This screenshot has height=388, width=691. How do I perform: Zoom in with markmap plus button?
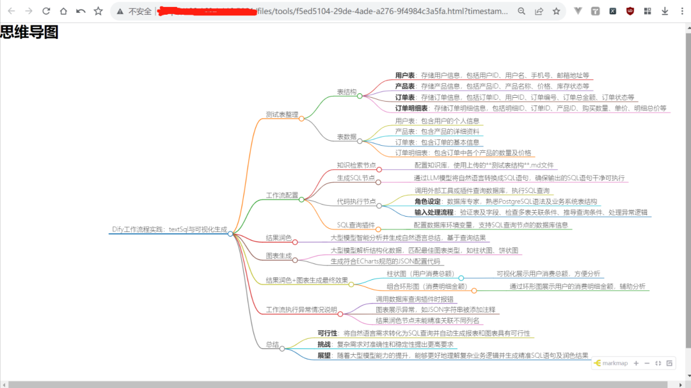(x=636, y=363)
